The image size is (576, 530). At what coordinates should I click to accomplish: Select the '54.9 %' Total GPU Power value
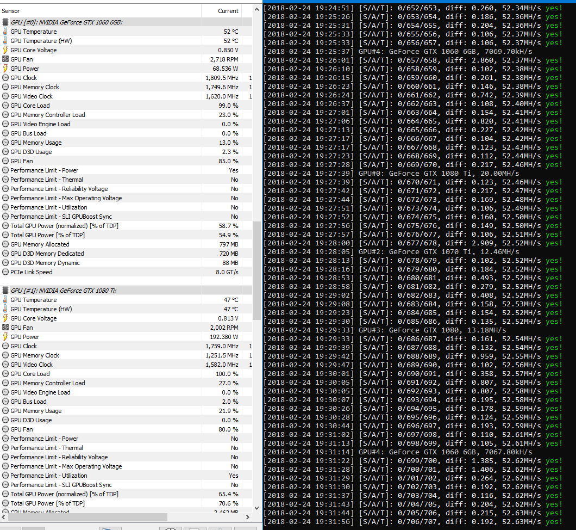228,235
